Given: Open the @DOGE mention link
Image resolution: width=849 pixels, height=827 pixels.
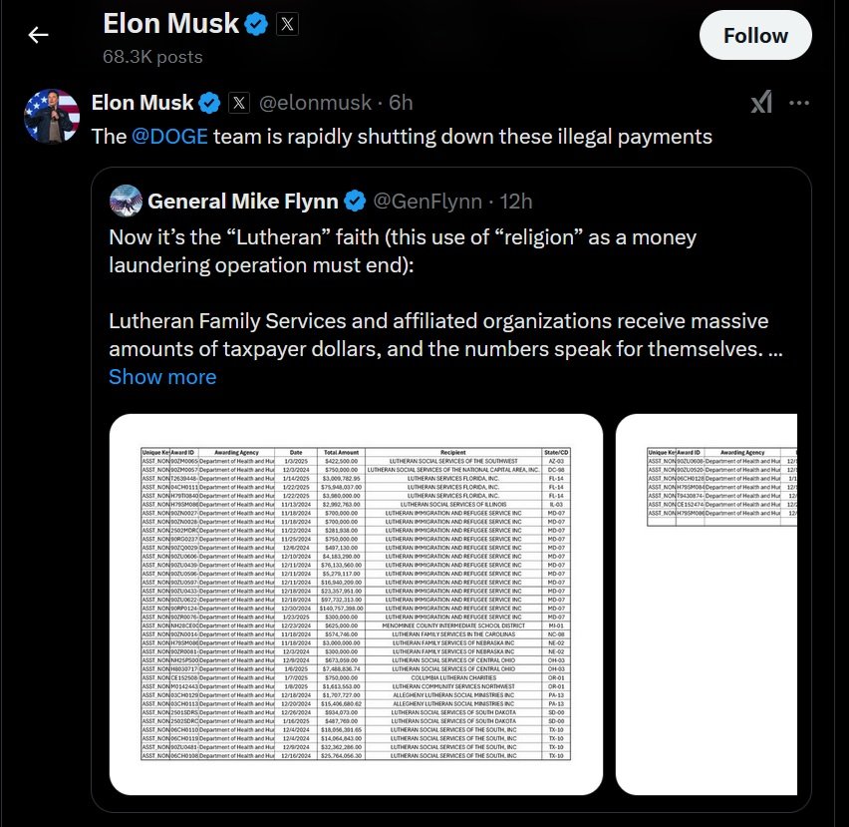Looking at the screenshot, I should pos(169,137).
